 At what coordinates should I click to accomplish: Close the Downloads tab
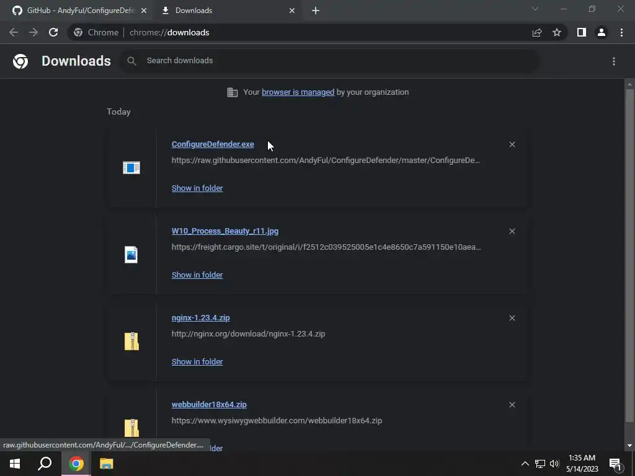pos(292,11)
